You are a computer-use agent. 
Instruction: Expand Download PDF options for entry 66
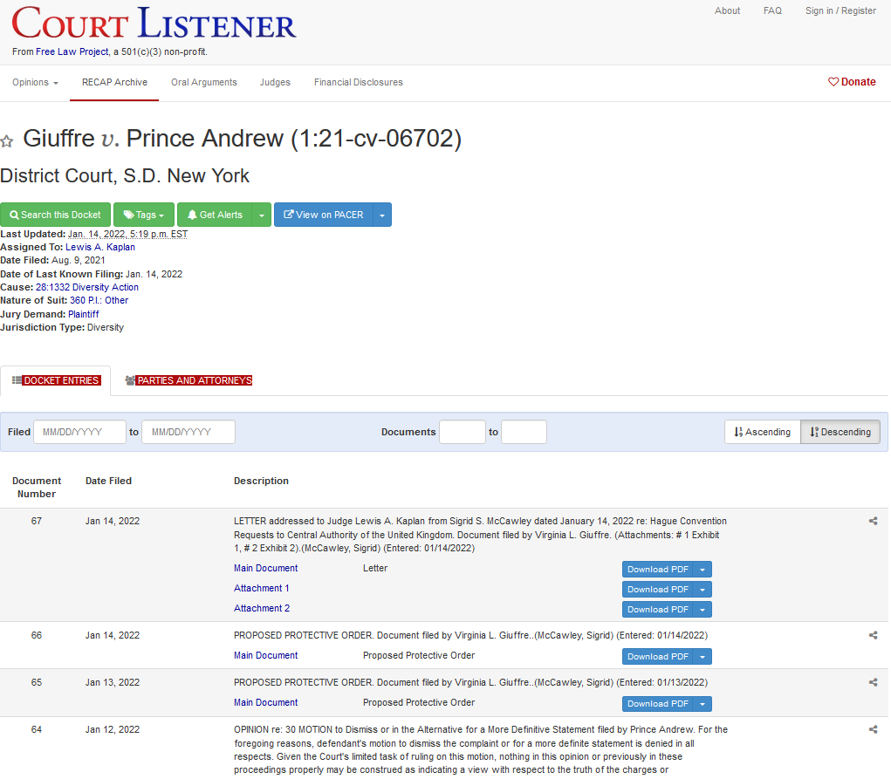point(703,656)
